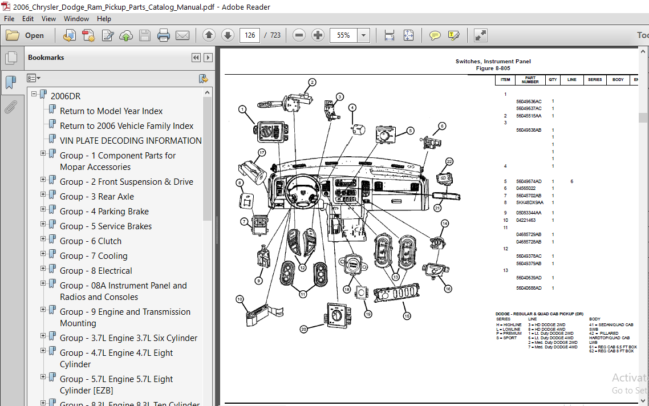Click the page number field showing 126
This screenshot has height=406, width=649.
point(250,35)
